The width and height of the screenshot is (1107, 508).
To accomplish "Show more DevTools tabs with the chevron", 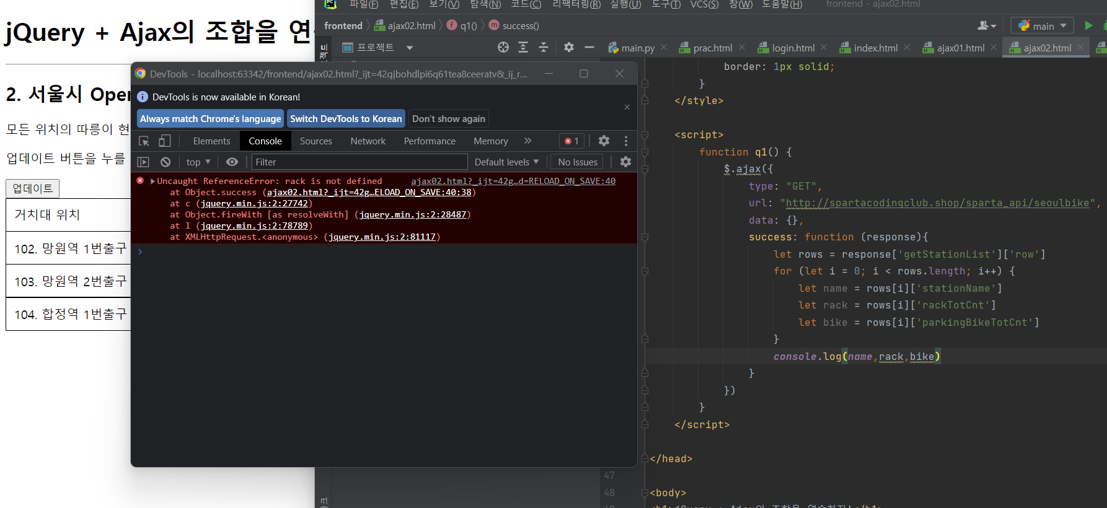I will (x=528, y=141).
